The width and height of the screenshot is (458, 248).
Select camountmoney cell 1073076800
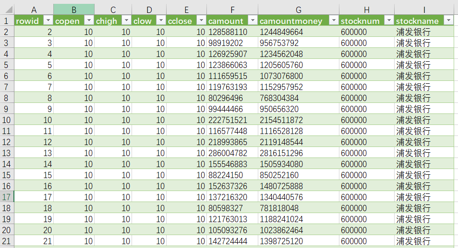point(299,76)
